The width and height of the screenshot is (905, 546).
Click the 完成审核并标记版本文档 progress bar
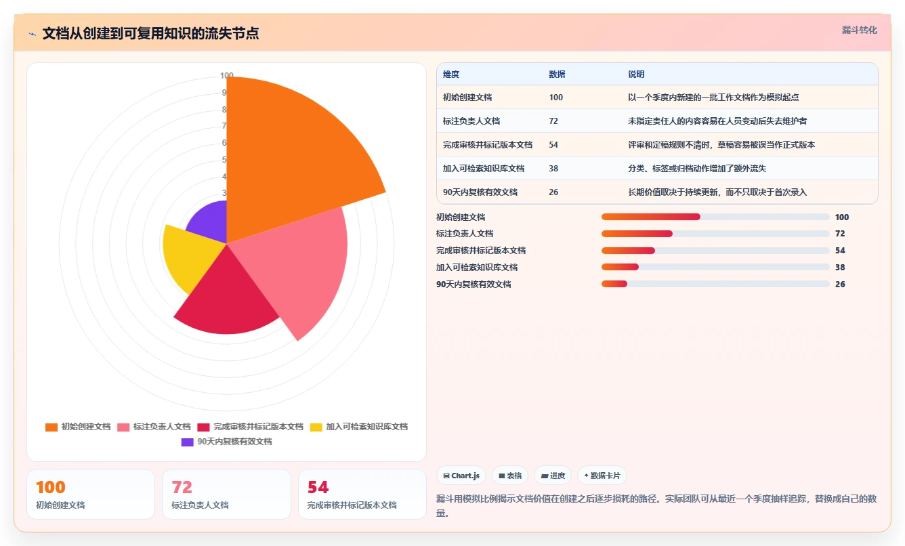pyautogui.click(x=715, y=251)
